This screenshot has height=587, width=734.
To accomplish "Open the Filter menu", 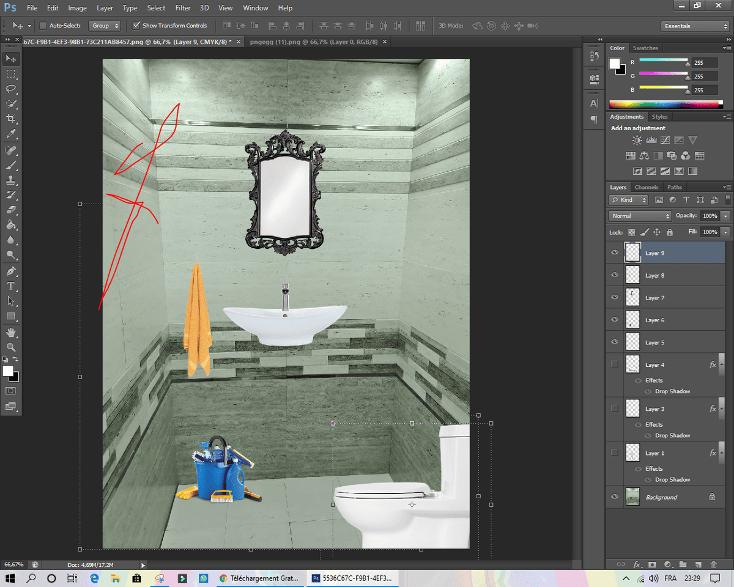I will (183, 8).
